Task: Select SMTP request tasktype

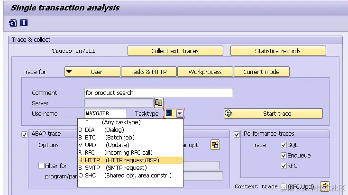Action: pyautogui.click(x=130, y=167)
